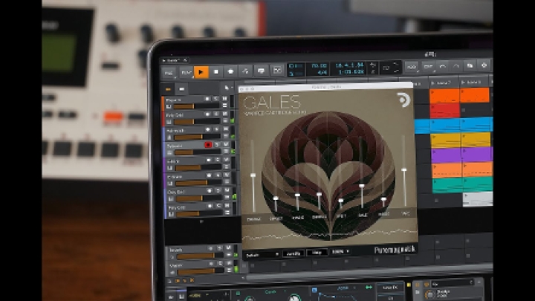Select the 4/4 time signature field
The image size is (535, 301).
click(322, 72)
